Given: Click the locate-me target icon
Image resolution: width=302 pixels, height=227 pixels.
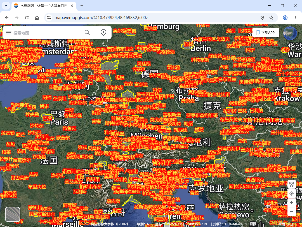Looking at the screenshot, I should pyautogui.click(x=292, y=194).
